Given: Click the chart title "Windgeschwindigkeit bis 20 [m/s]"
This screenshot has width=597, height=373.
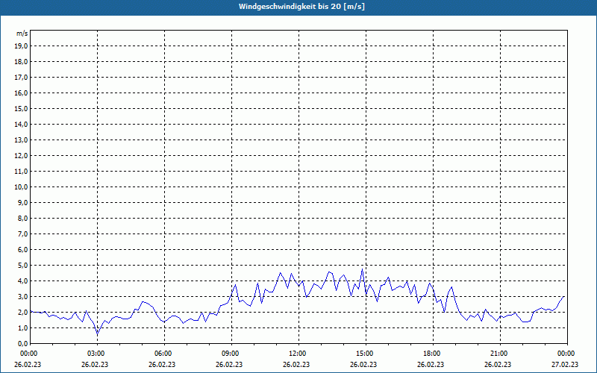Looking at the screenshot, I should click(x=301, y=7).
